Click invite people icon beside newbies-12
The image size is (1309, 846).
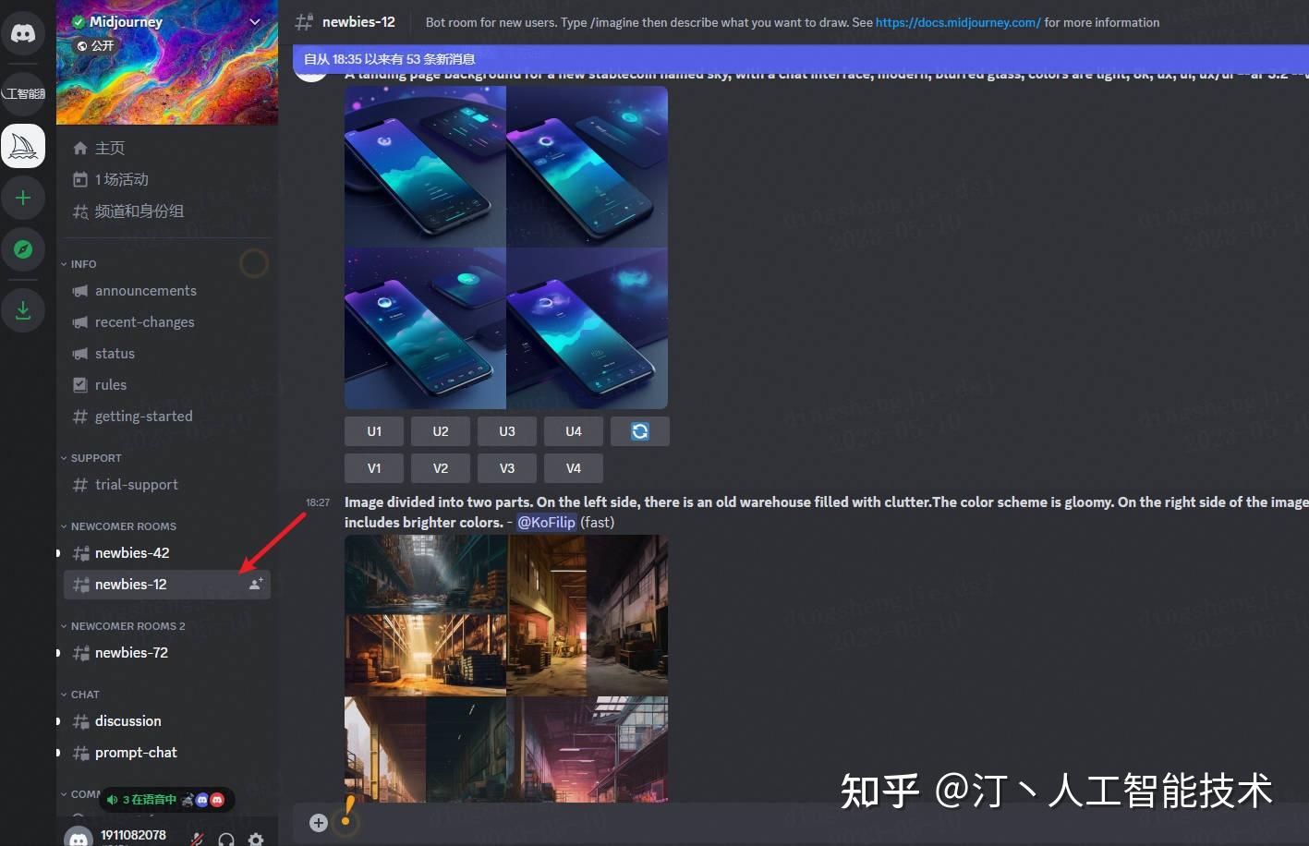pyautogui.click(x=255, y=584)
